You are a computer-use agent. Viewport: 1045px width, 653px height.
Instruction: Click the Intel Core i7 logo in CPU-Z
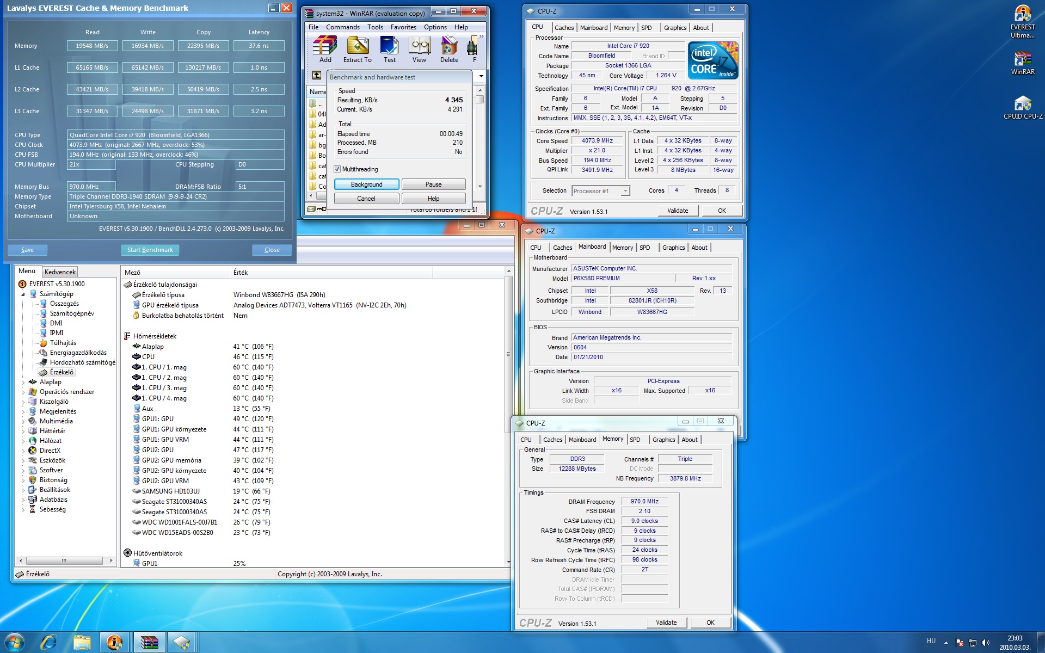713,60
